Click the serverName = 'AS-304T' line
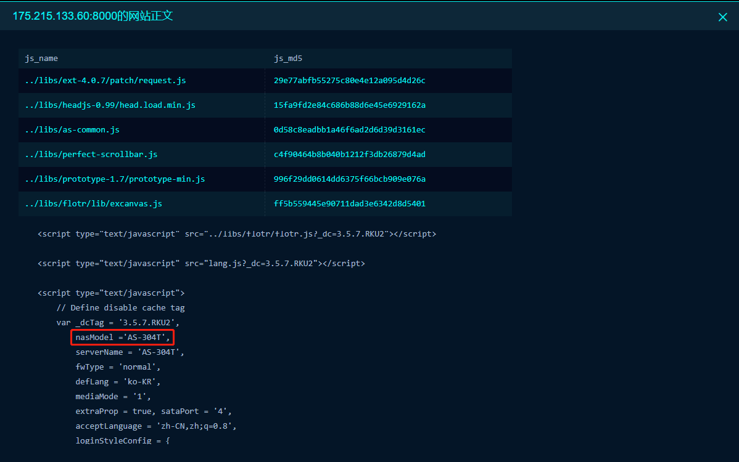The width and height of the screenshot is (739, 462). tap(130, 352)
